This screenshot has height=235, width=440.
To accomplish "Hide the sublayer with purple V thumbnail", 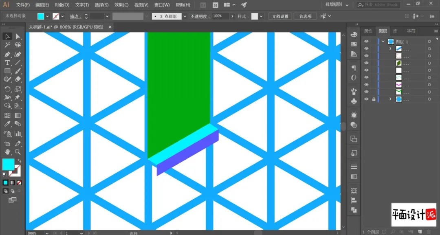I will [366, 84].
